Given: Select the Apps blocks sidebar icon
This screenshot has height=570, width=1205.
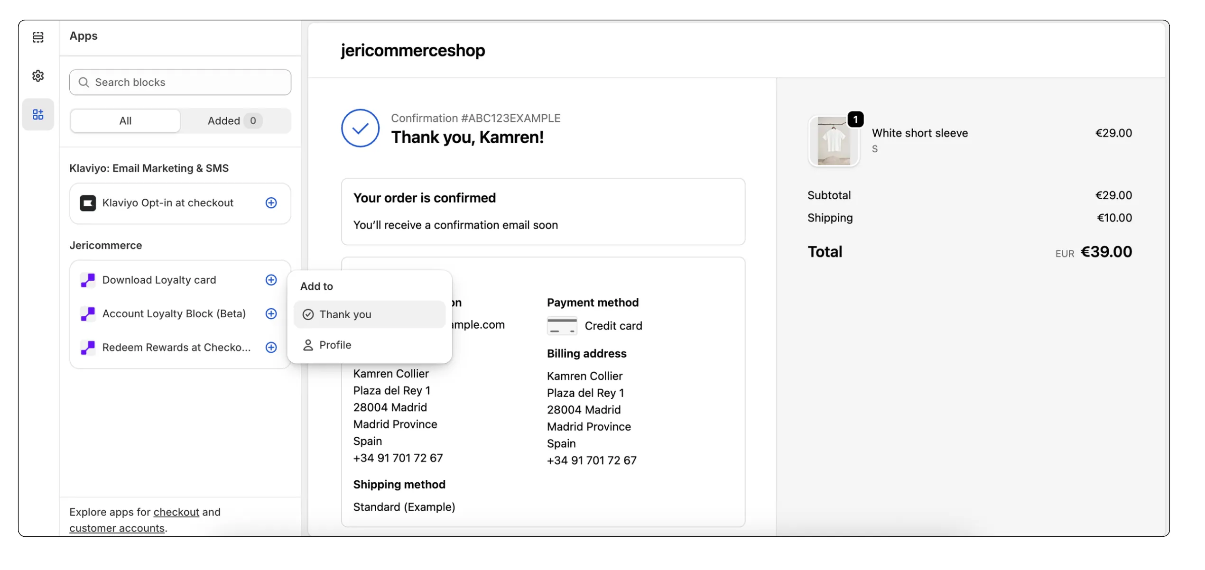Looking at the screenshot, I should tap(38, 114).
